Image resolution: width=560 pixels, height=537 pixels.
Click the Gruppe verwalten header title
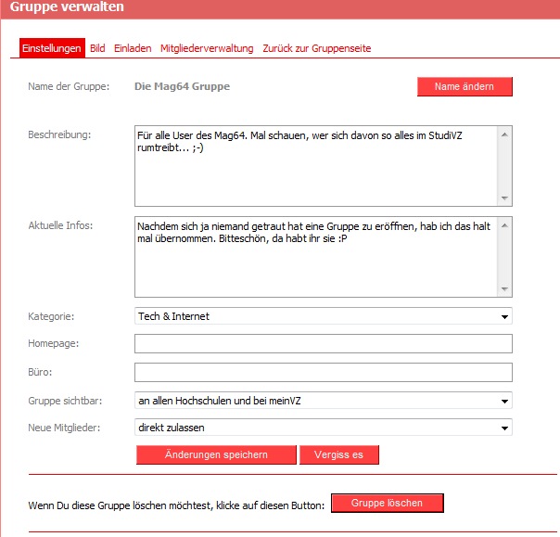click(x=67, y=6)
